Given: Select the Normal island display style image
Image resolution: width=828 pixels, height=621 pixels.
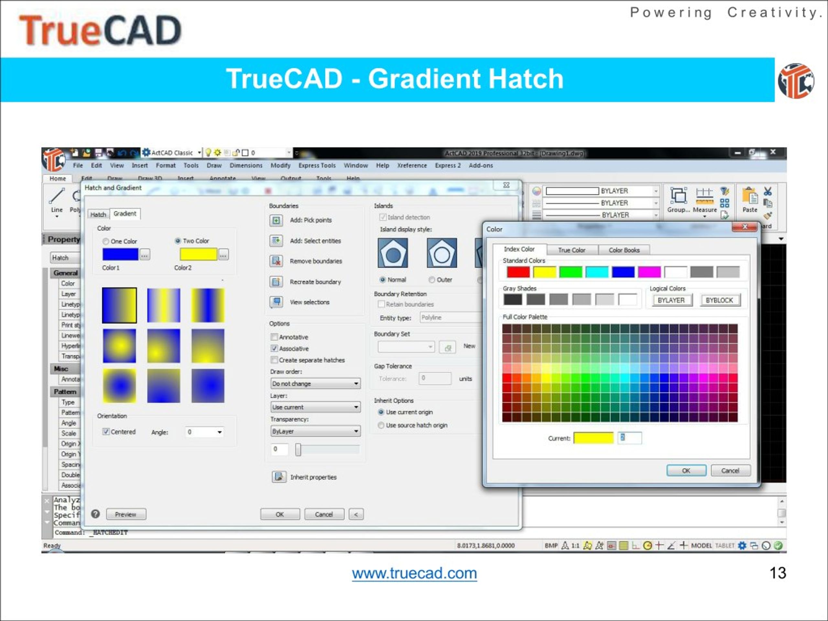Looking at the screenshot, I should coord(392,253).
